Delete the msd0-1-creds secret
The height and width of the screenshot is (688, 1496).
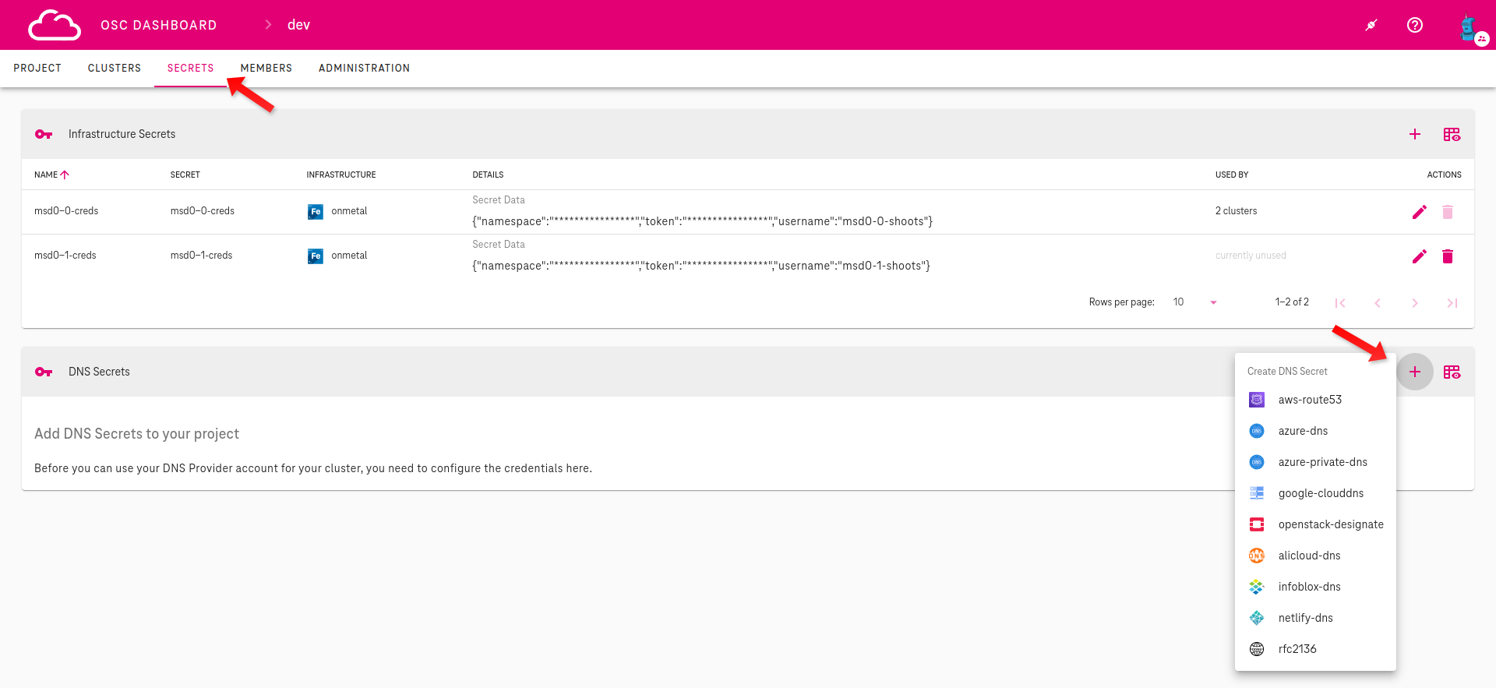tap(1448, 256)
